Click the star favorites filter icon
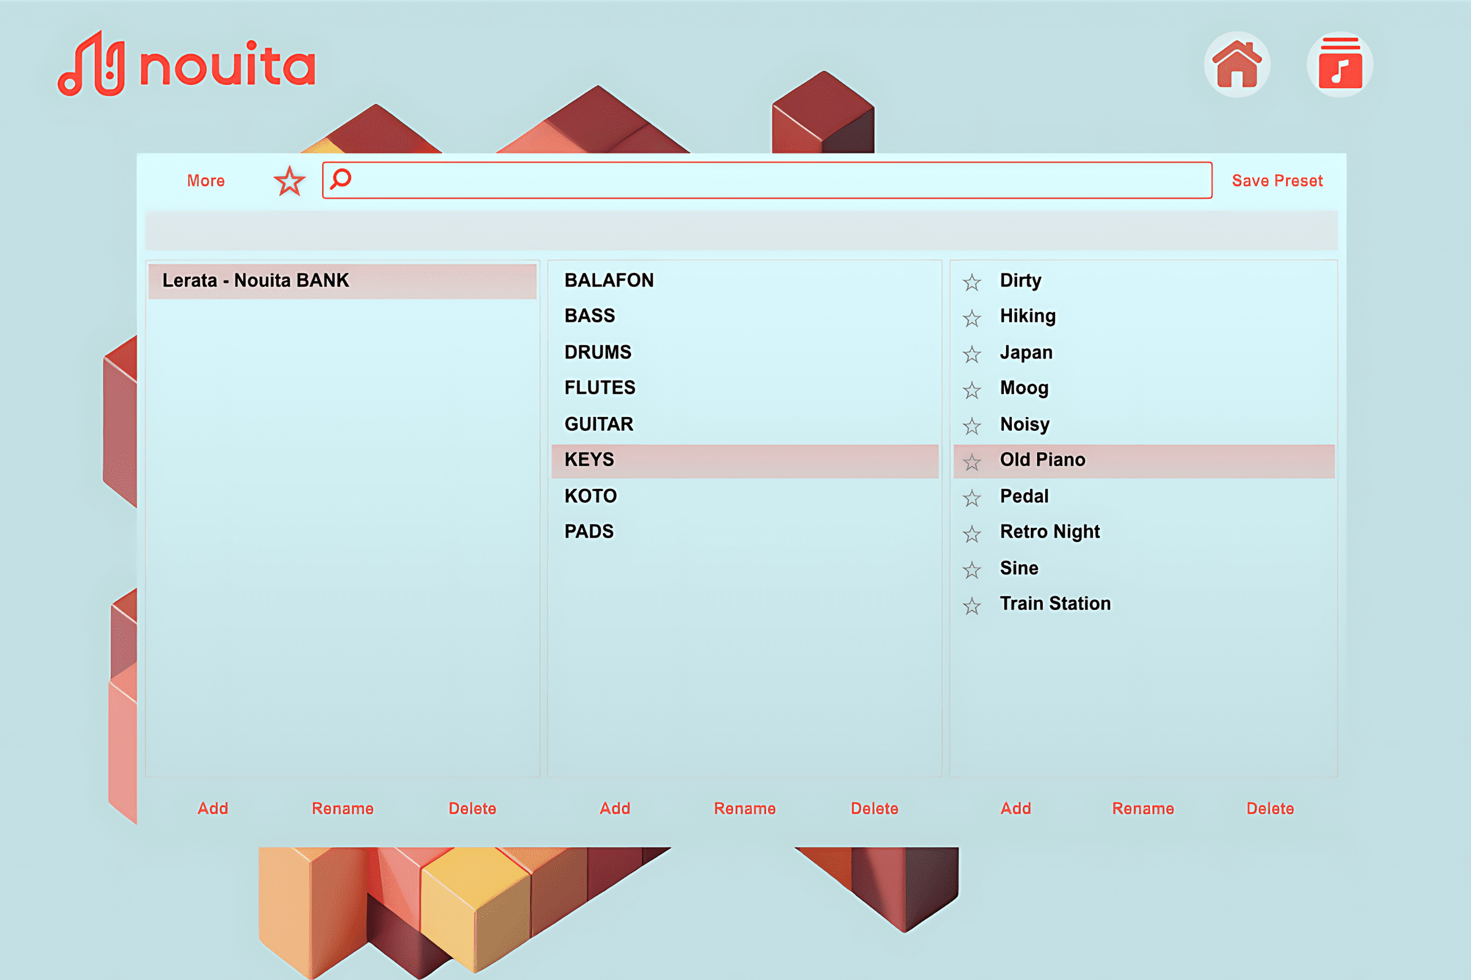1471x980 pixels. 290,180
